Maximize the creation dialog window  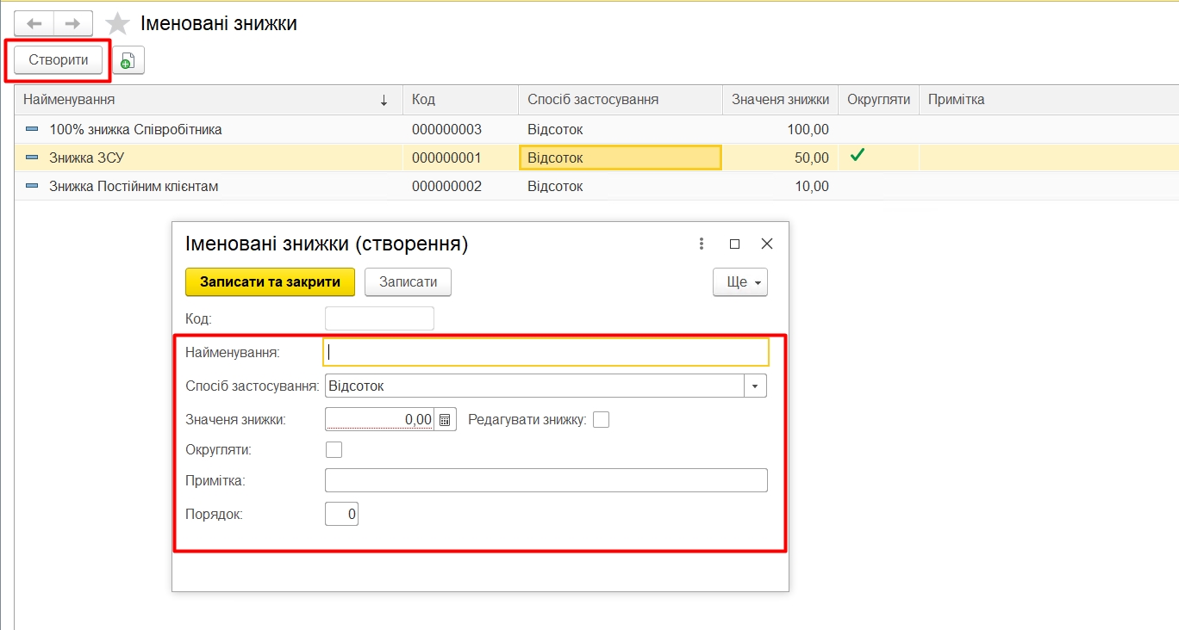(734, 244)
